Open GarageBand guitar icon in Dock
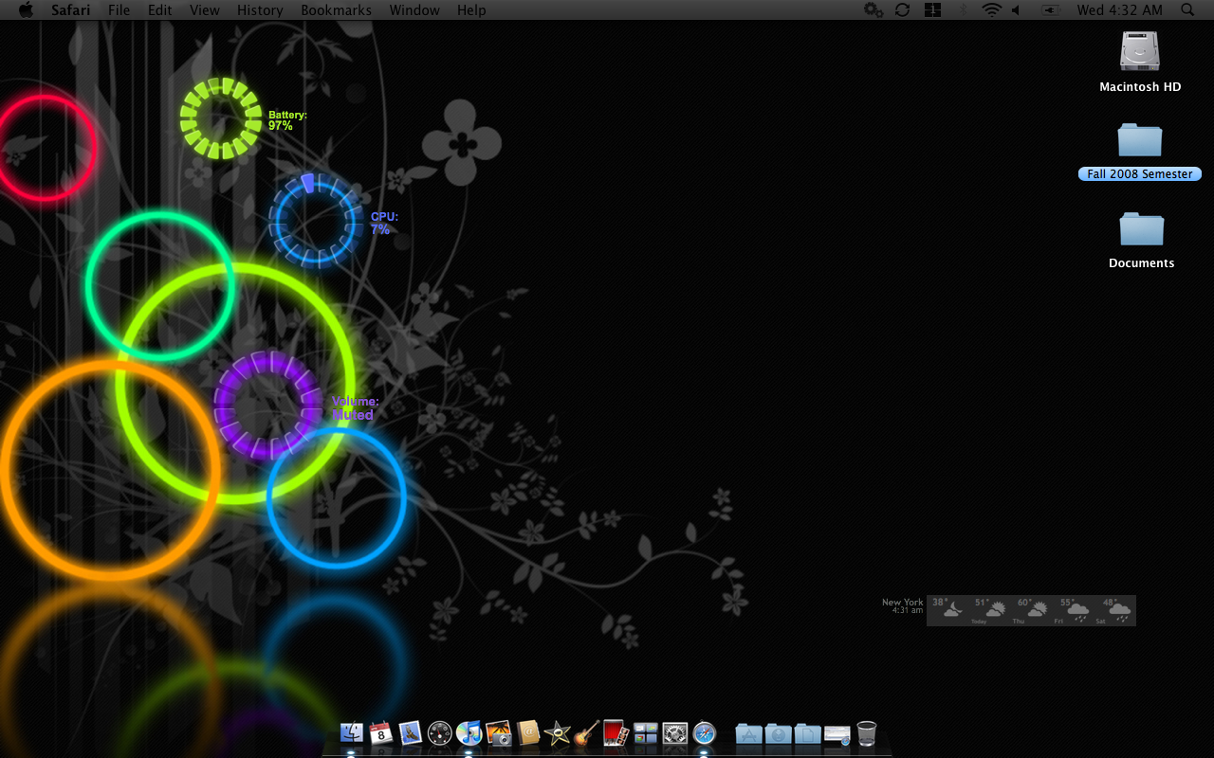The width and height of the screenshot is (1214, 758). tap(586, 732)
